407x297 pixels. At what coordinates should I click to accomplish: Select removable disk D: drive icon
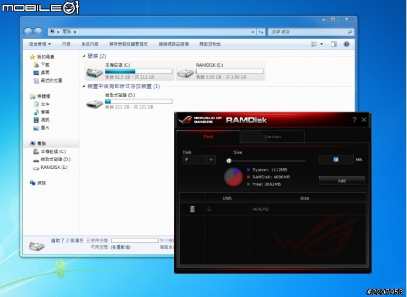pos(95,103)
